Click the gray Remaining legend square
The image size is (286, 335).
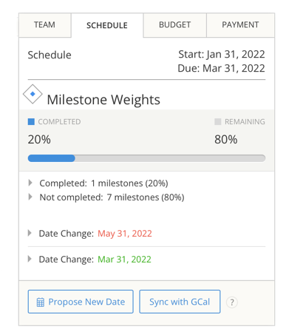pos(218,121)
